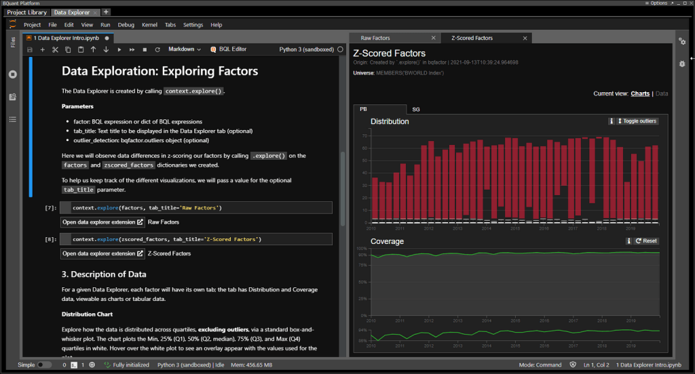Open table of contents sidebar icon

coord(12,120)
